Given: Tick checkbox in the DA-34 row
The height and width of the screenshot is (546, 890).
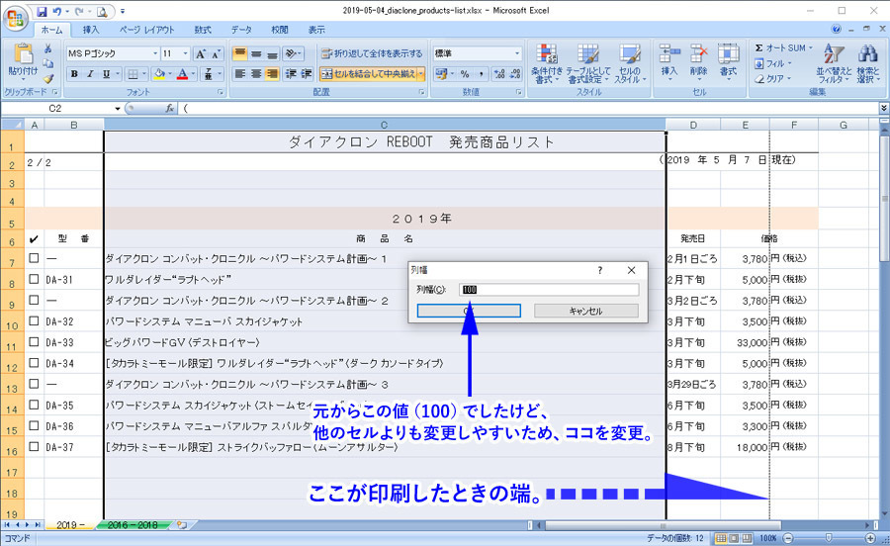Looking at the screenshot, I should coord(34,363).
